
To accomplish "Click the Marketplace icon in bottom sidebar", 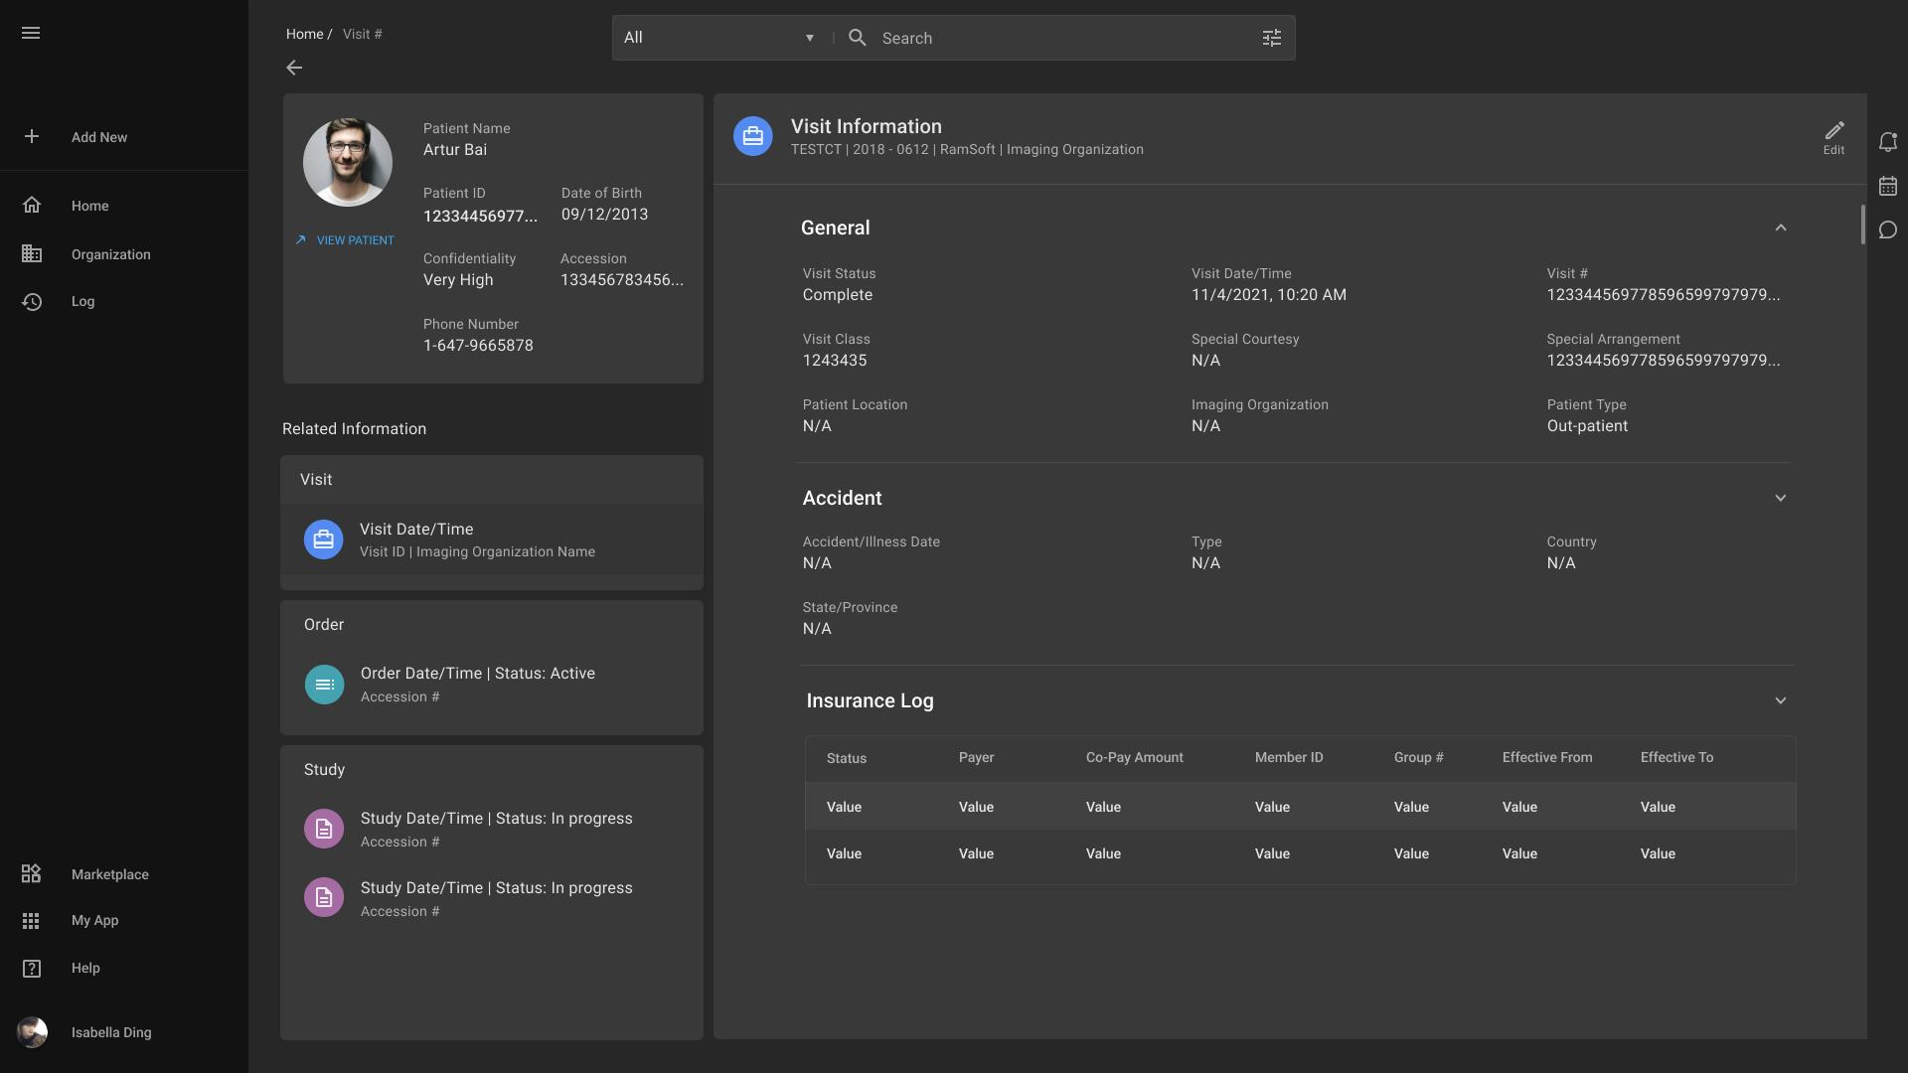I will [30, 874].
